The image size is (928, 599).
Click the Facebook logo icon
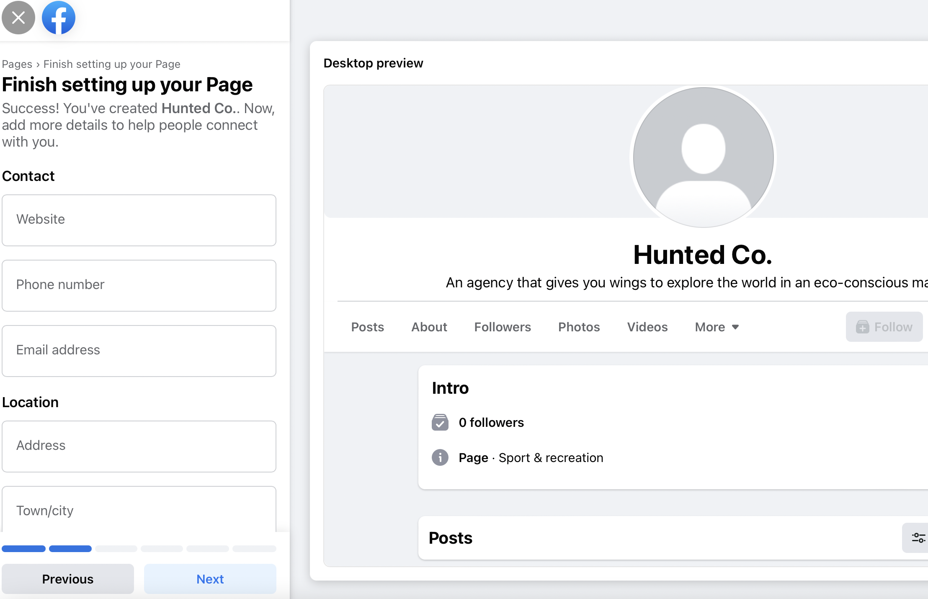pyautogui.click(x=59, y=18)
